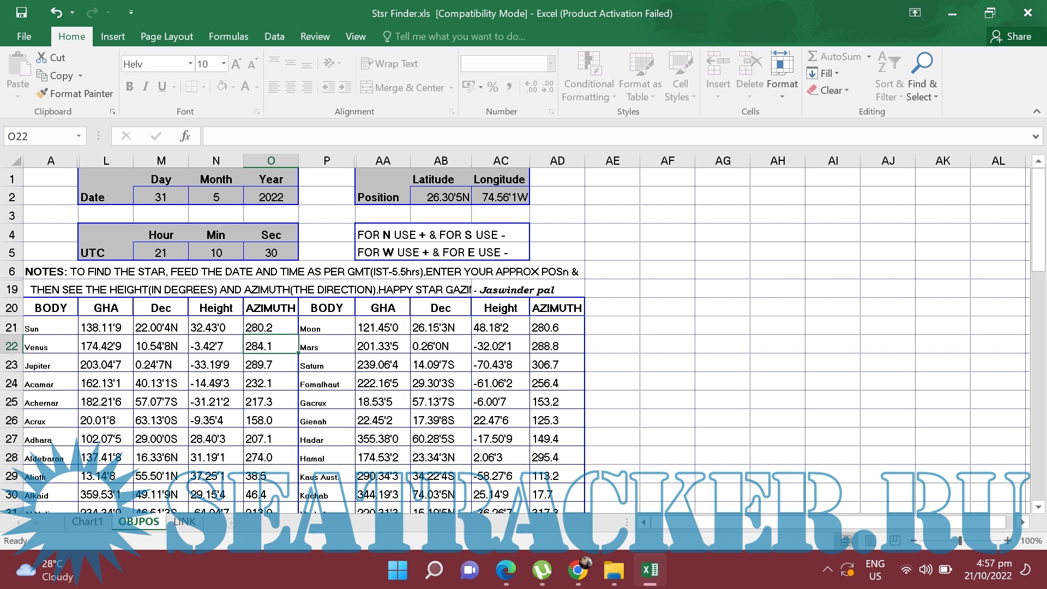Image resolution: width=1047 pixels, height=589 pixels.
Task: Click the Increase Font Size icon
Action: point(236,64)
